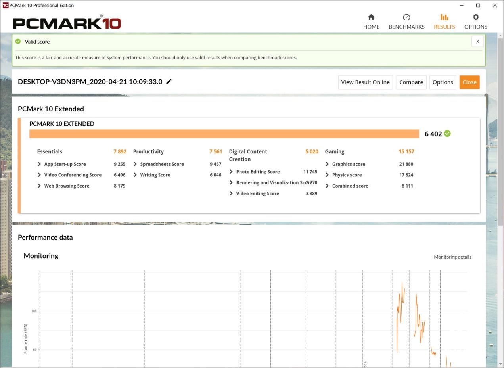Viewport: 504px width, 368px height.
Task: Click the gear icon above OPTIONS
Action: [x=475, y=17]
